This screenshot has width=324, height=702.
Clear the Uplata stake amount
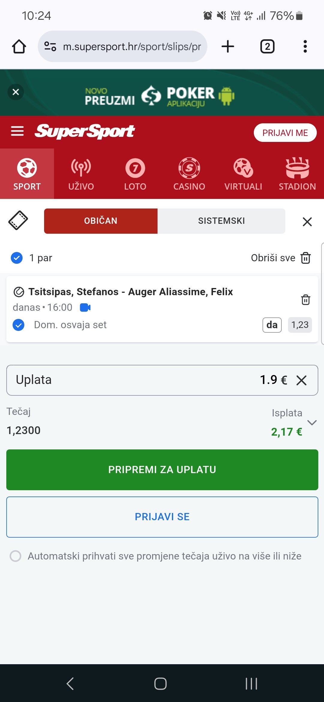coord(301,380)
